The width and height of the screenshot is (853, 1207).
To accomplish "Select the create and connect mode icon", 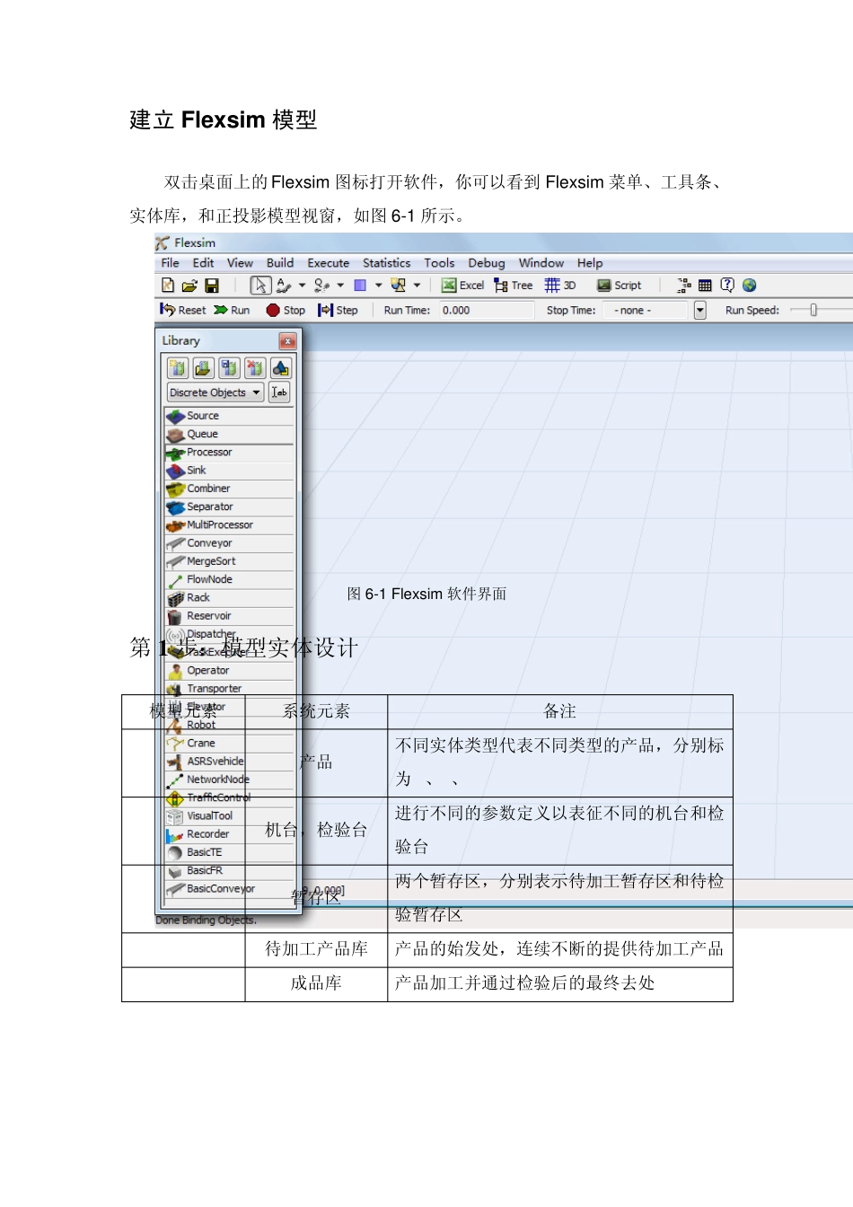I will pyautogui.click(x=399, y=286).
